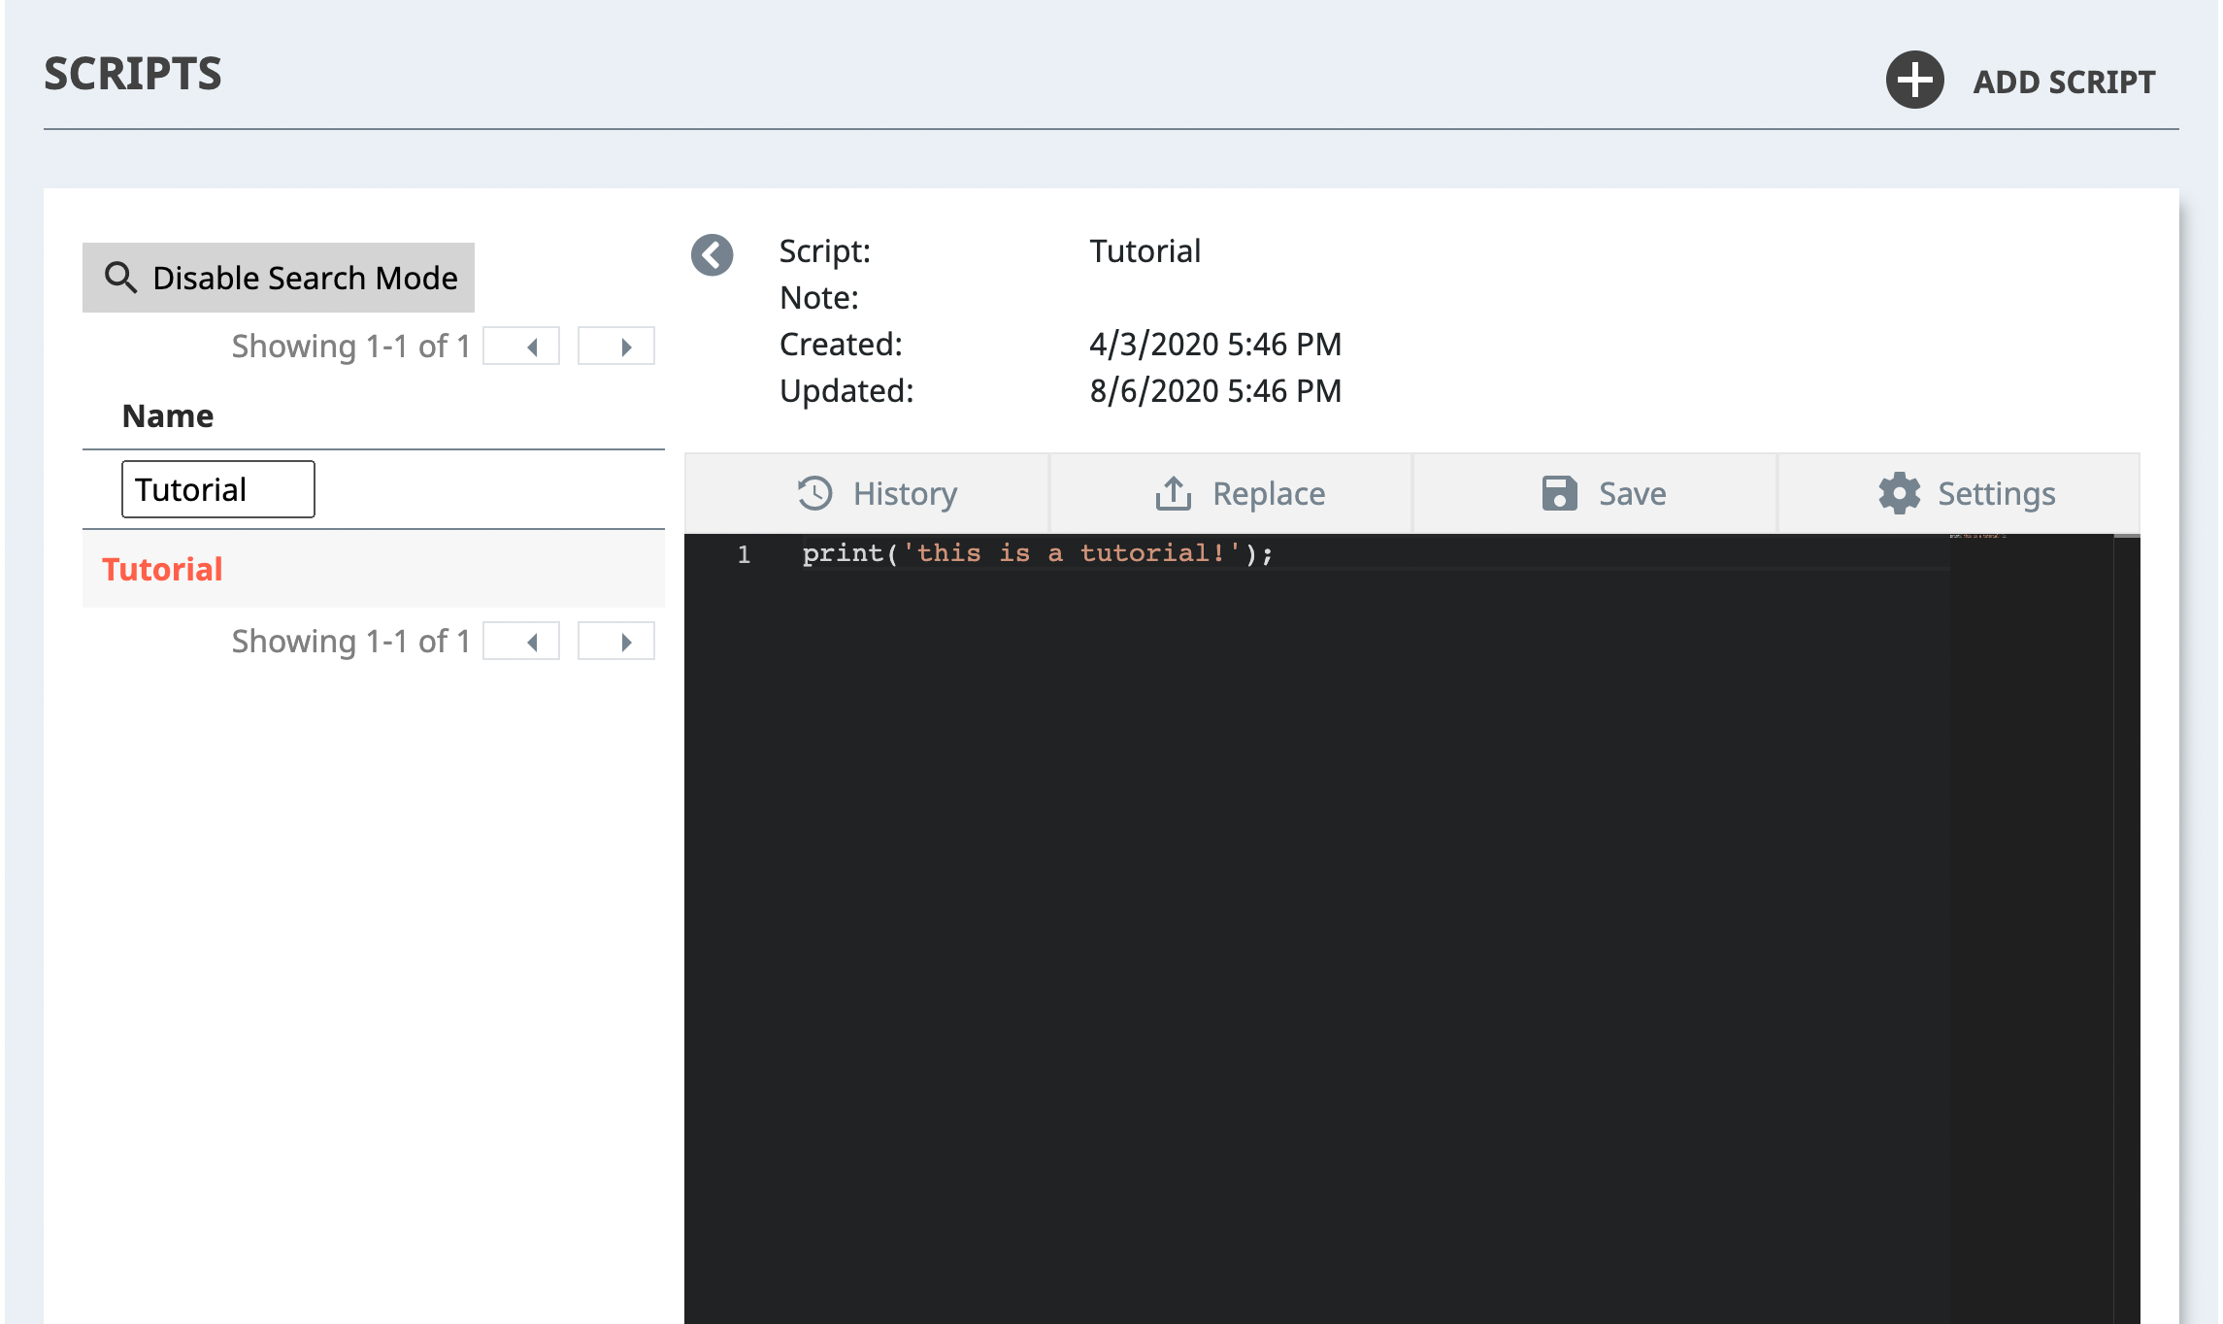Click the history clock icon tab

click(821, 493)
